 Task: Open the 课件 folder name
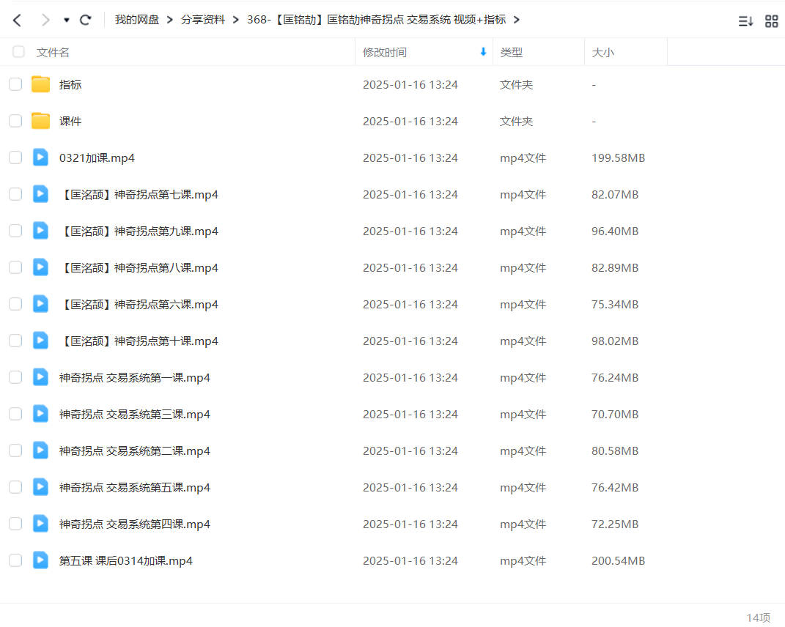pyautogui.click(x=70, y=121)
